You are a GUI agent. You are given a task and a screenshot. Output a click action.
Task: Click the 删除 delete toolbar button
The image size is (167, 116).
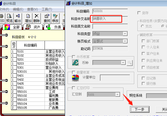[x=37, y=18]
